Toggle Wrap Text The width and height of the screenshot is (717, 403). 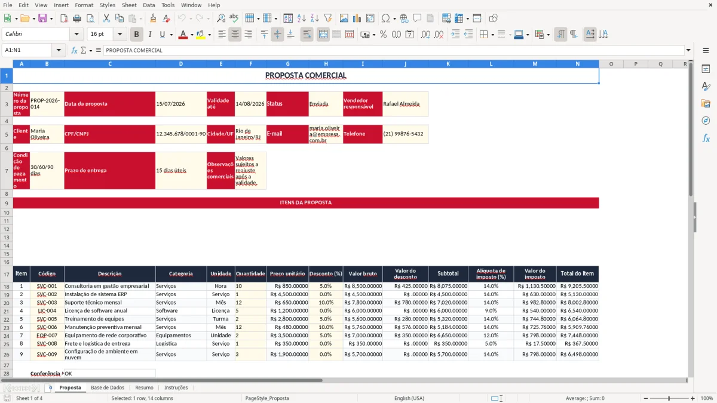[x=307, y=35]
